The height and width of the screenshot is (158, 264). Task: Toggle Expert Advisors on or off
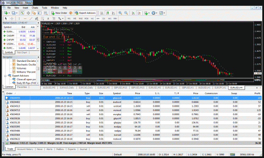point(85,13)
